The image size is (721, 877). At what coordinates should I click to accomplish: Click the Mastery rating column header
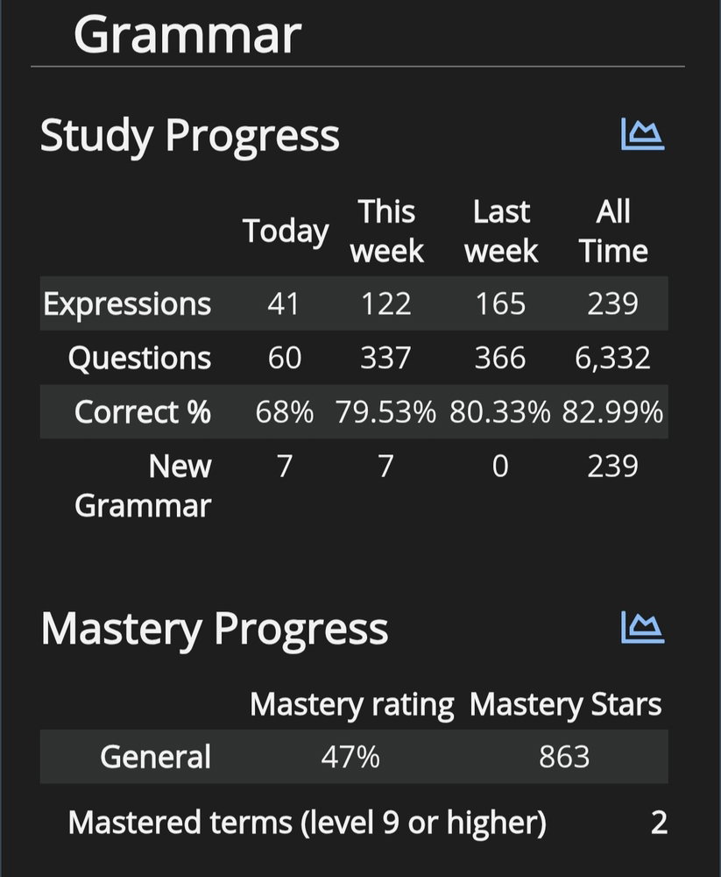(351, 704)
